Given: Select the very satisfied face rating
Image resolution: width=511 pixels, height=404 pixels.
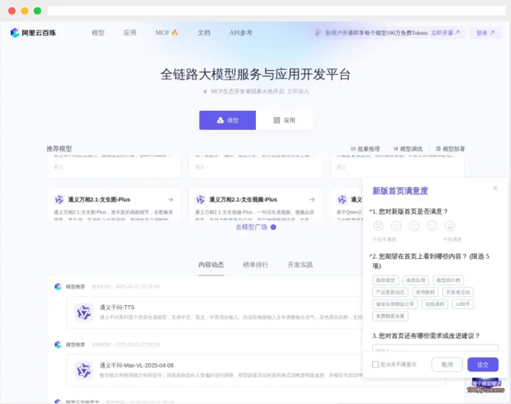Looking at the screenshot, I should coord(450,226).
